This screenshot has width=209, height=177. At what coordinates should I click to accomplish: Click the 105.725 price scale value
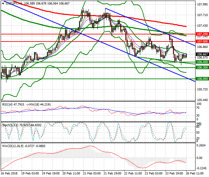coord(202,89)
